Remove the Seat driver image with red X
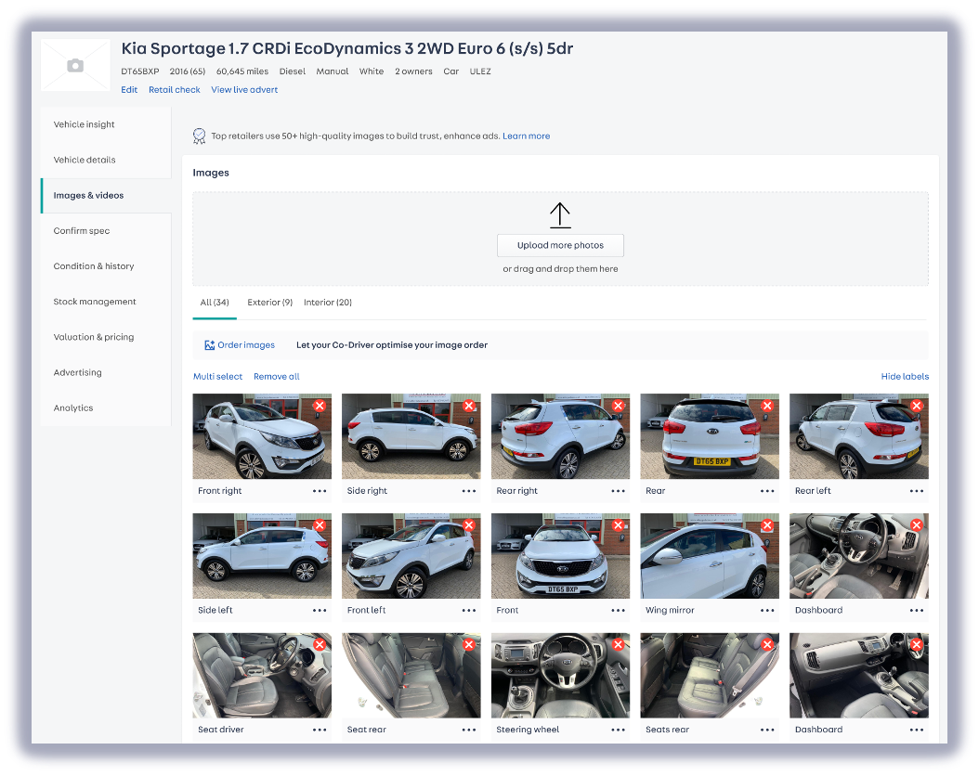Screen dimensions: 979x776 320,644
